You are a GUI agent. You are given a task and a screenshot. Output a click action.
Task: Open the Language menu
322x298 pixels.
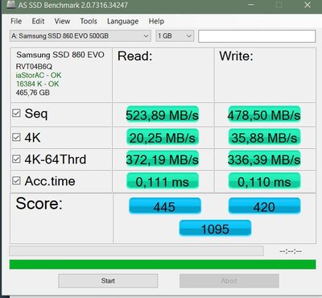[123, 21]
